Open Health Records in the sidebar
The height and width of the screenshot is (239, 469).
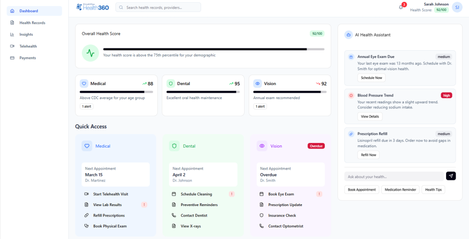coord(32,22)
